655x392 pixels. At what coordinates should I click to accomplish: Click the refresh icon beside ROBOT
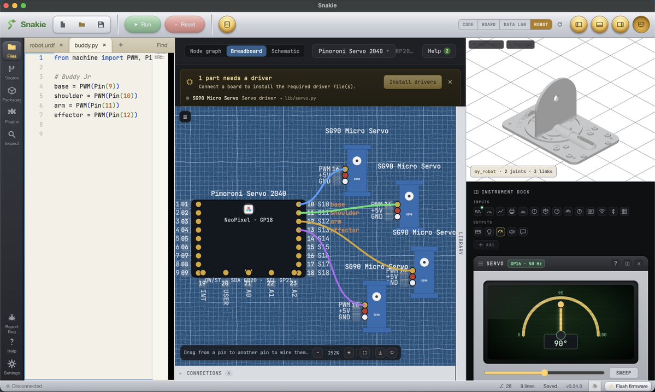pyautogui.click(x=560, y=25)
